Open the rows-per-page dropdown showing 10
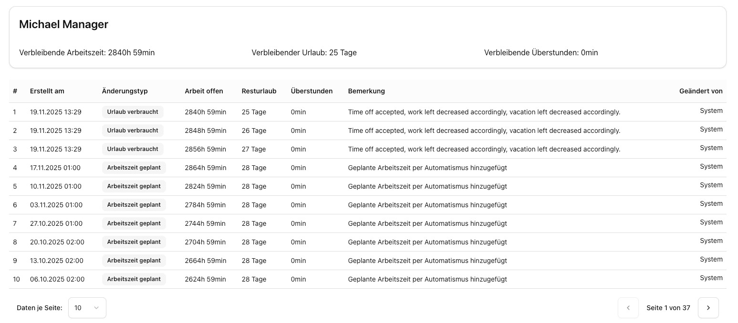The width and height of the screenshot is (738, 323). pyautogui.click(x=87, y=308)
